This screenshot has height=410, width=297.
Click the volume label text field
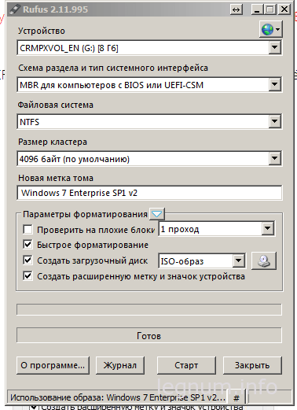tap(149, 193)
